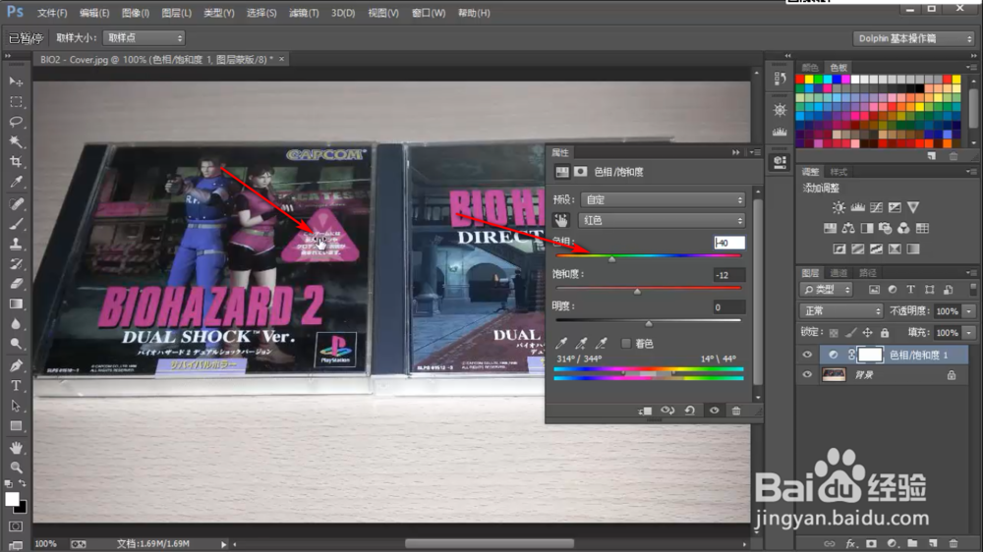Select the Move tool
Viewport: 983px width, 552px height.
click(16, 82)
